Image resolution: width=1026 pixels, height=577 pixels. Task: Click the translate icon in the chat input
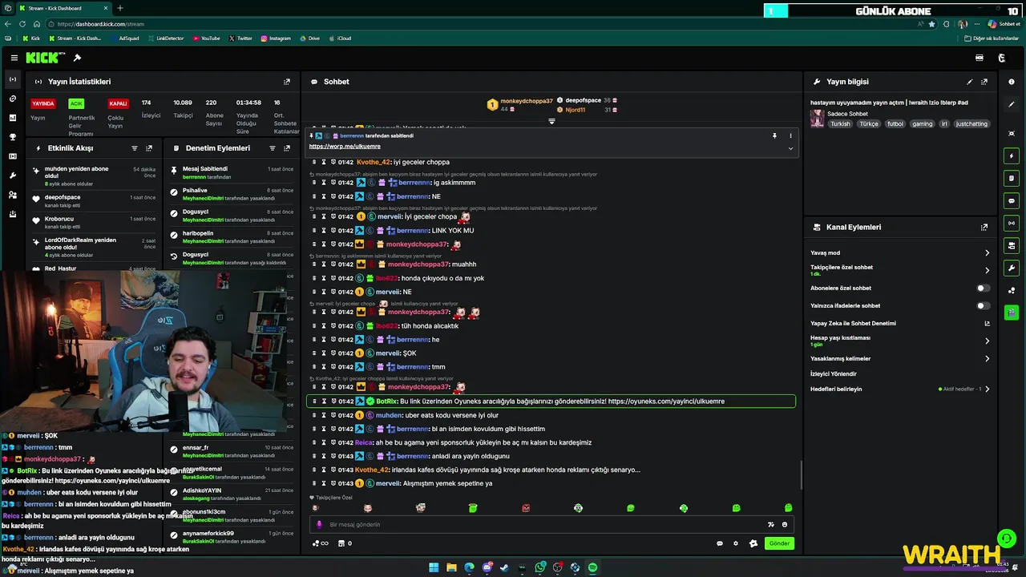click(770, 525)
